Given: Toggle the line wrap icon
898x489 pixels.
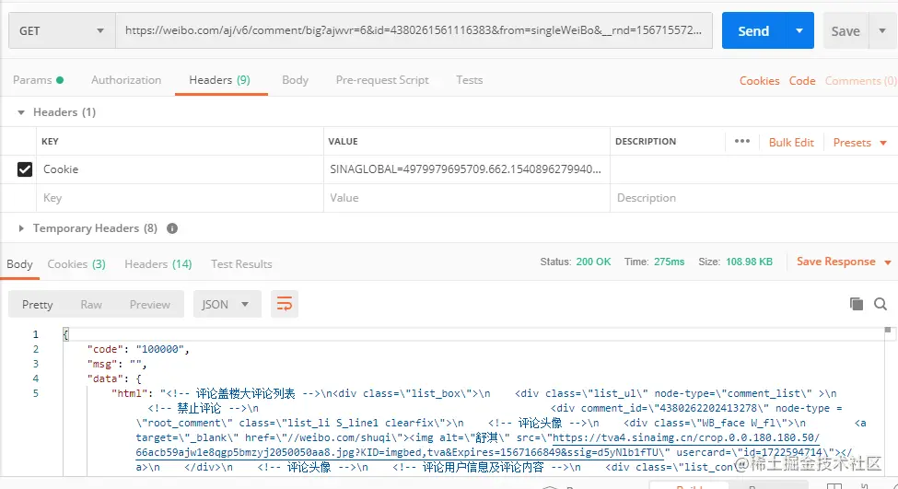Looking at the screenshot, I should [x=284, y=304].
